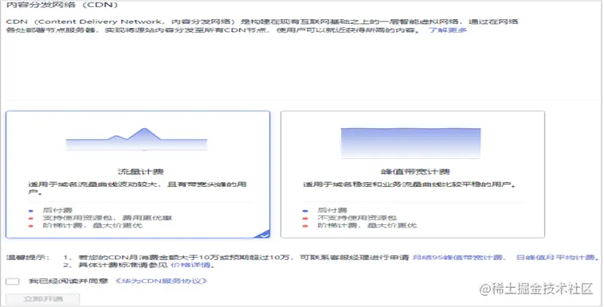Viewport: 604px width, 307px height.
Task: Open the 了解更多 link
Action: point(448,29)
